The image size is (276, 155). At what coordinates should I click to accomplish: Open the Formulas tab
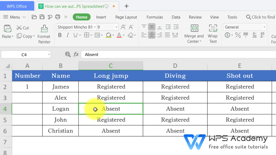point(154,17)
